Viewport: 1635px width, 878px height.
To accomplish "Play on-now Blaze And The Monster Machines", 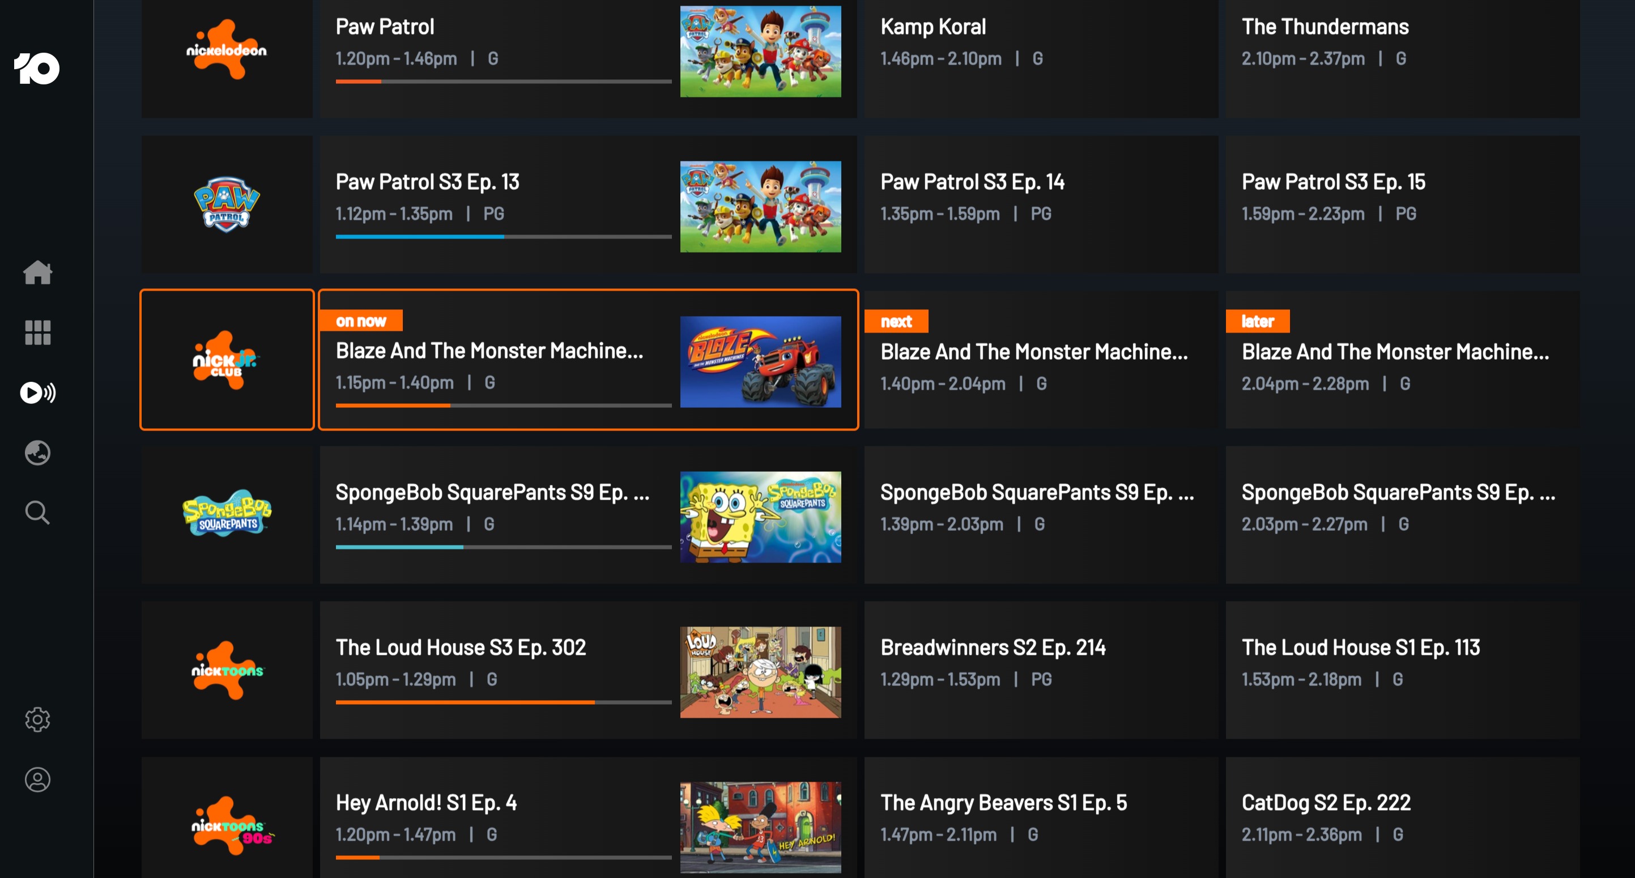I will click(x=587, y=360).
